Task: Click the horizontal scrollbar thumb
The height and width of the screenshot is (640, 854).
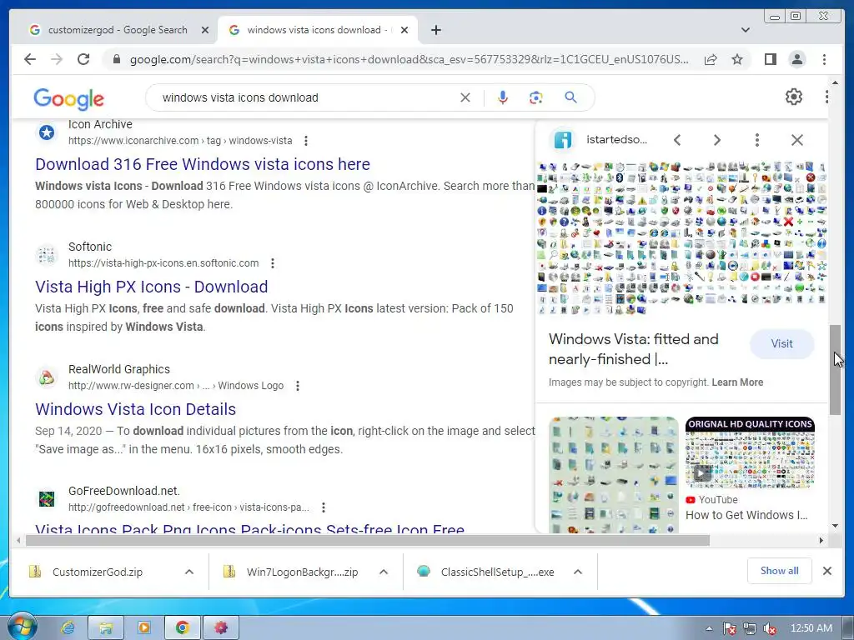Action: tap(368, 540)
